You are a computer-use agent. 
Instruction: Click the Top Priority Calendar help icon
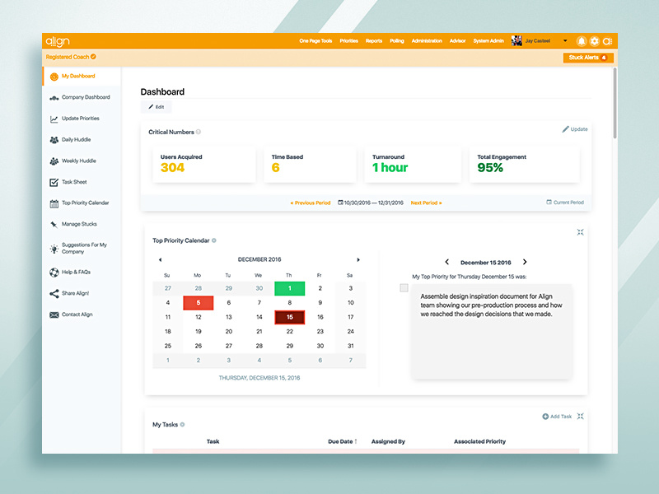(x=214, y=240)
